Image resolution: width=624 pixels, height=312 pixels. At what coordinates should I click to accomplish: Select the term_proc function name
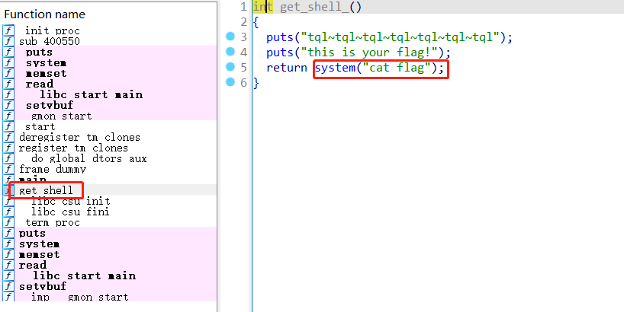coord(53,223)
